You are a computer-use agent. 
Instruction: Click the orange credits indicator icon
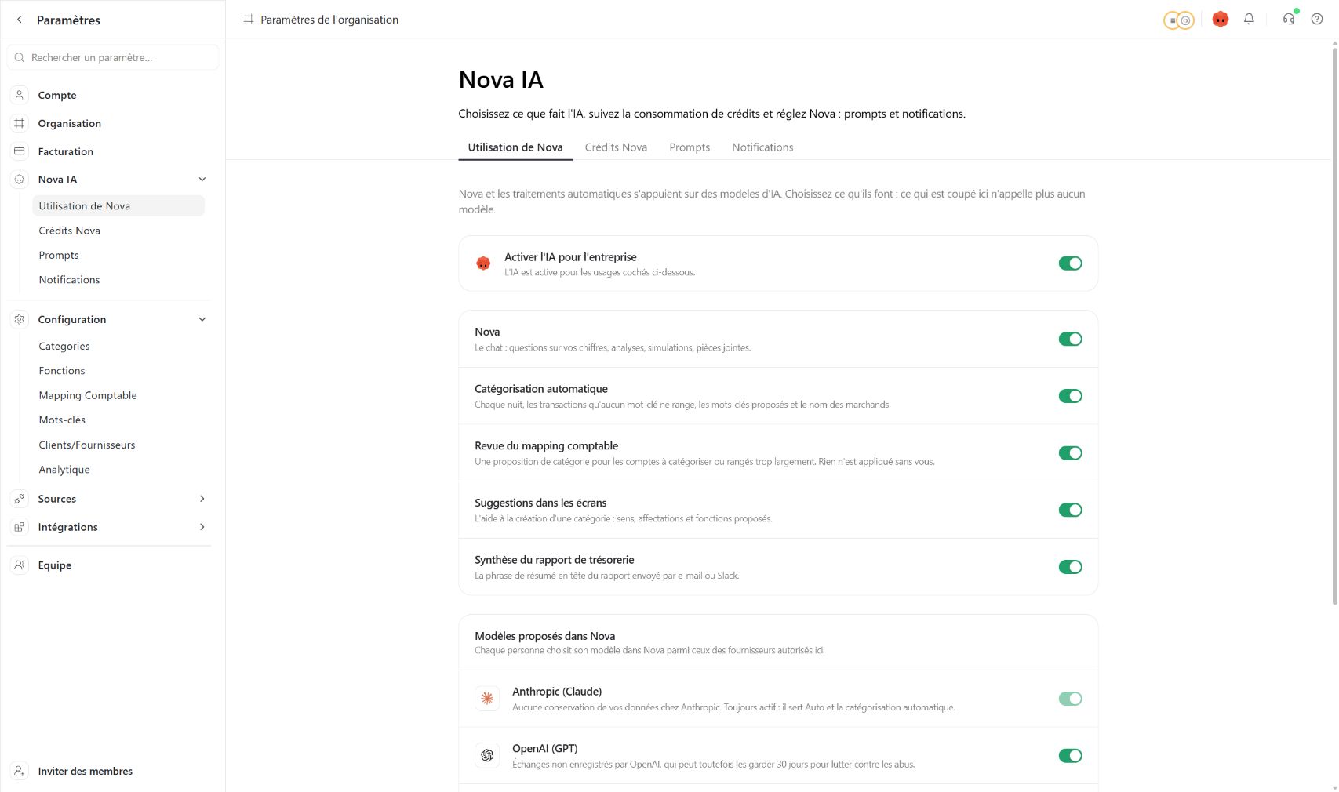(1179, 20)
